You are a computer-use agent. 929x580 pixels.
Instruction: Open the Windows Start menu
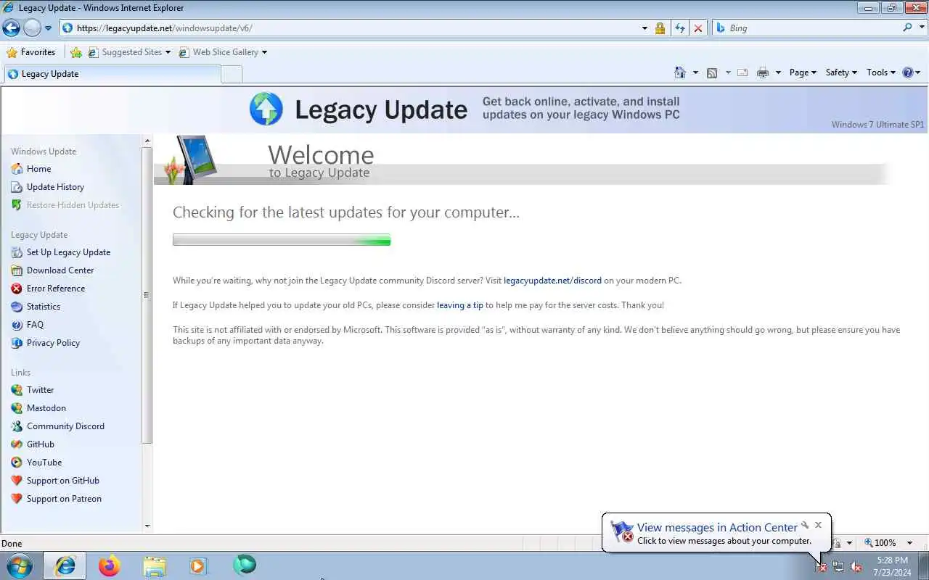click(18, 565)
